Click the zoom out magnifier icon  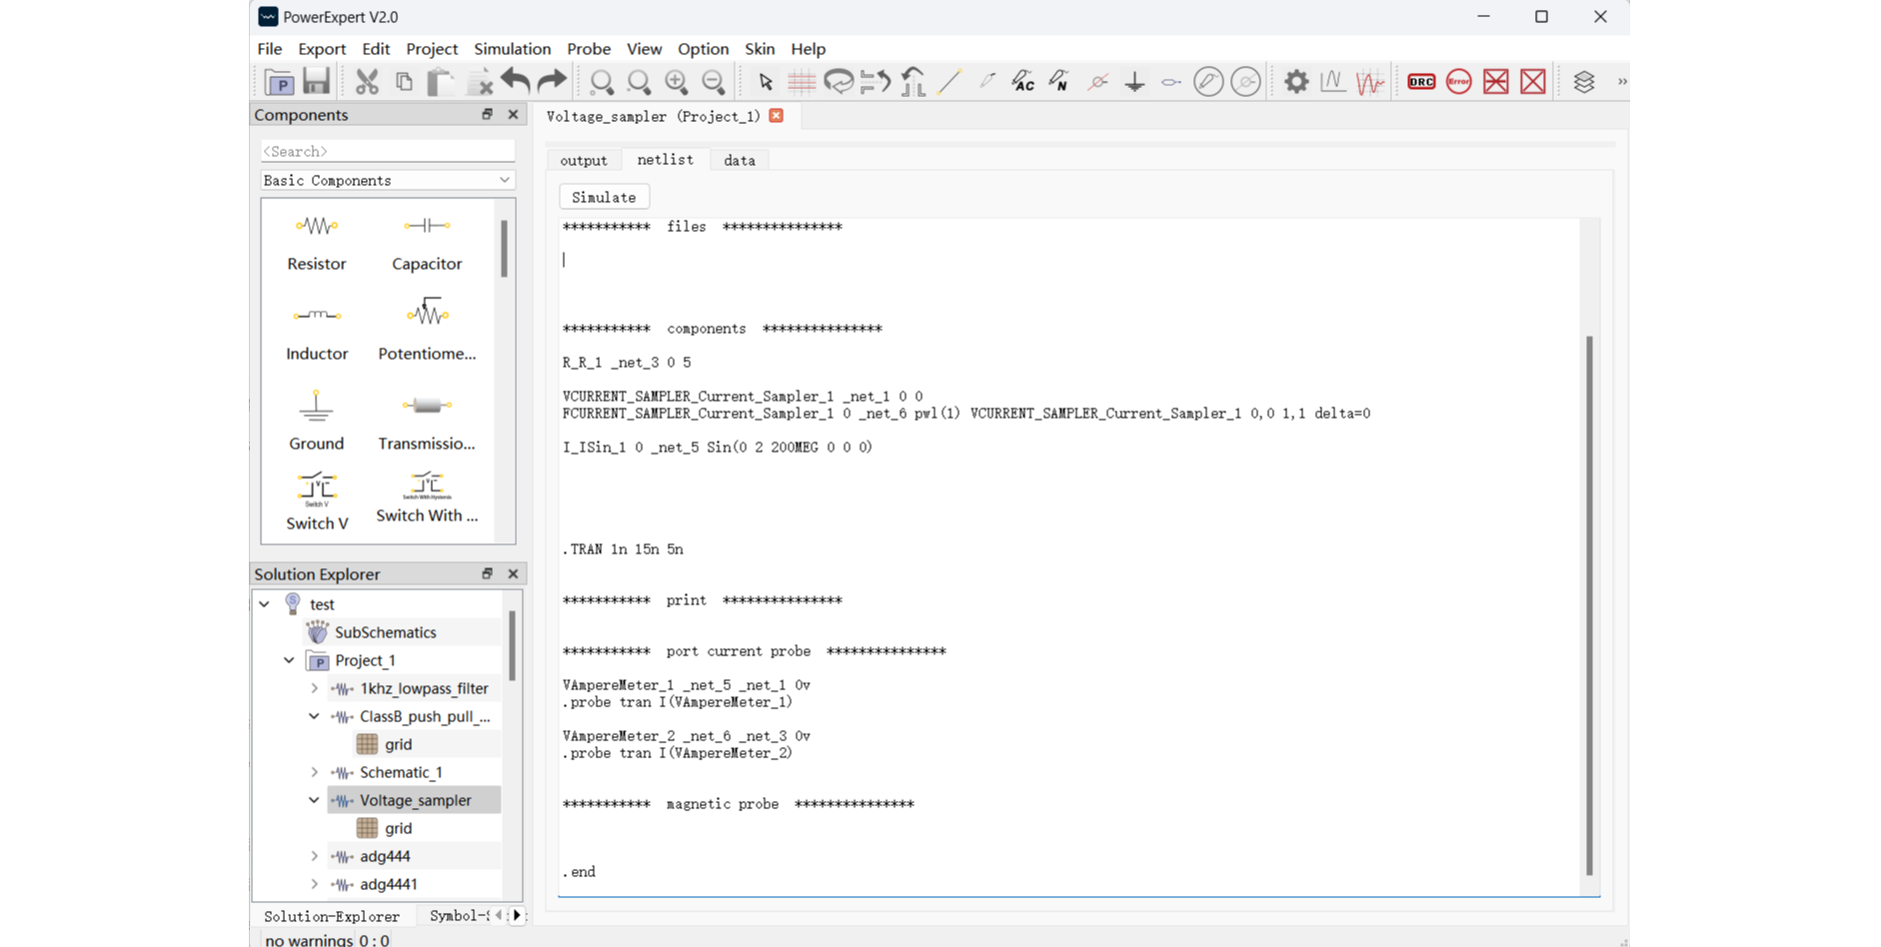pos(714,82)
